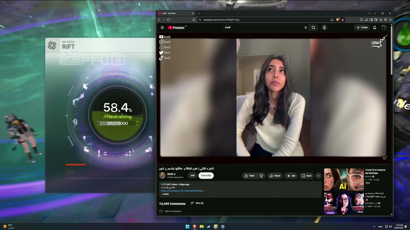Clear the kwili search text

click(x=306, y=27)
